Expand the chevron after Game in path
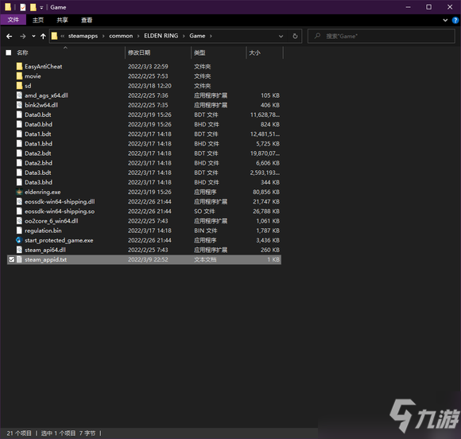 coord(211,37)
